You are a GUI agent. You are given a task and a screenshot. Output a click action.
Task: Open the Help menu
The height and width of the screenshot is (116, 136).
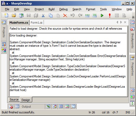129,9
